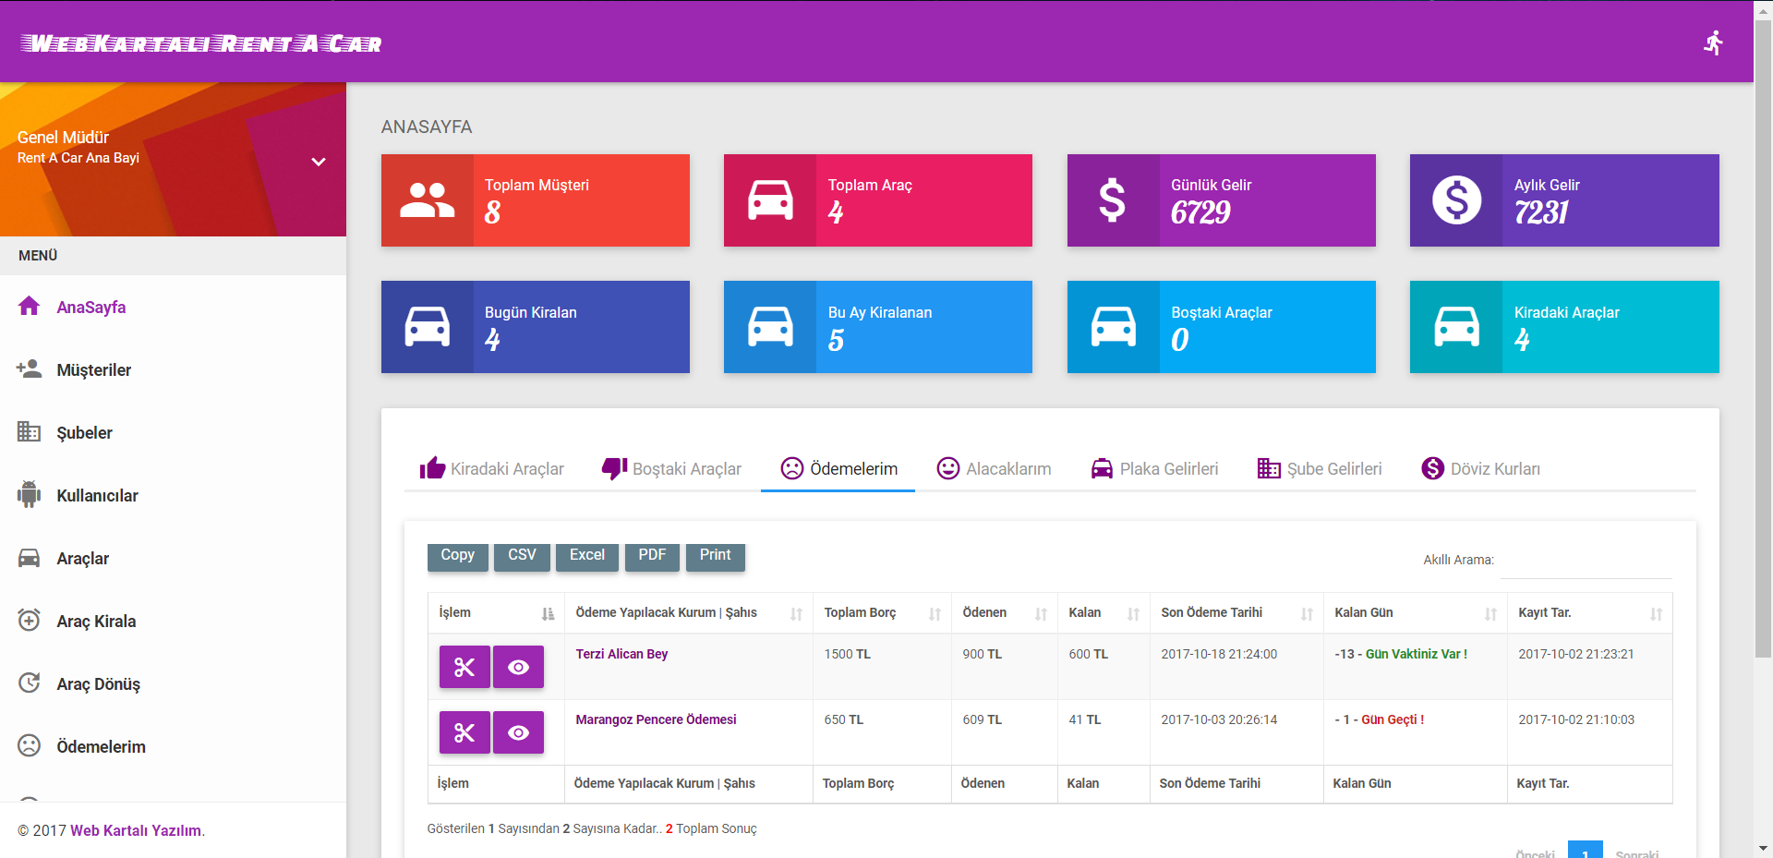The image size is (1773, 858).
Task: View details with eye icon for Terzi Alican Bey
Action: (518, 667)
